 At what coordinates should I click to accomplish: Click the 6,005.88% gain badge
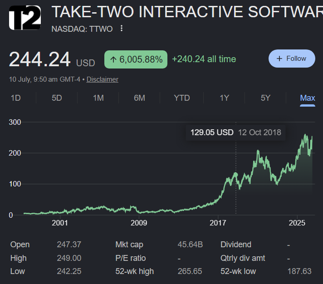coord(136,59)
